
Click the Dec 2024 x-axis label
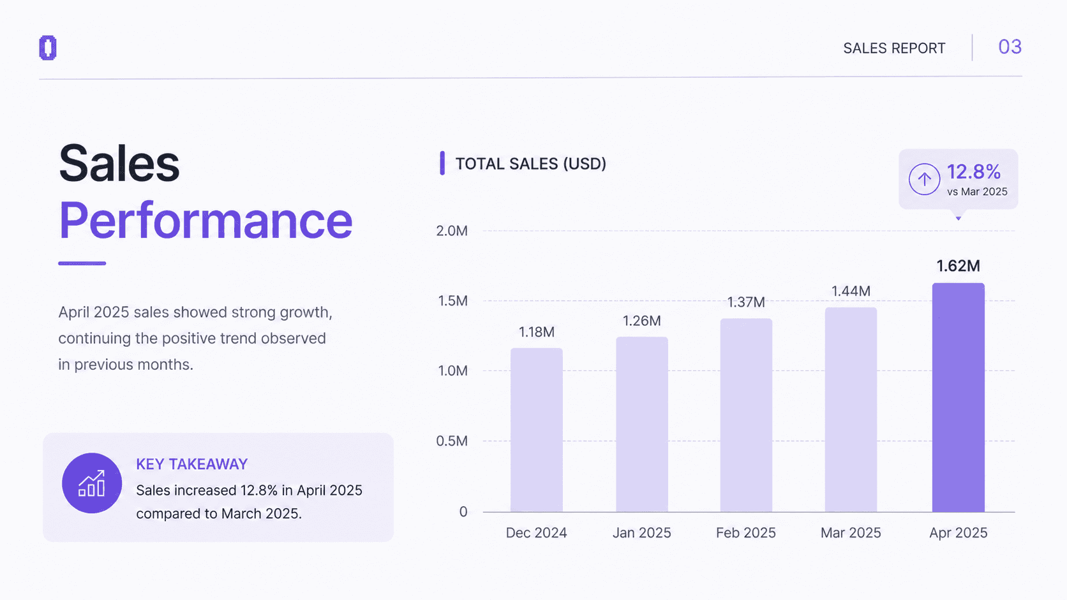click(537, 533)
